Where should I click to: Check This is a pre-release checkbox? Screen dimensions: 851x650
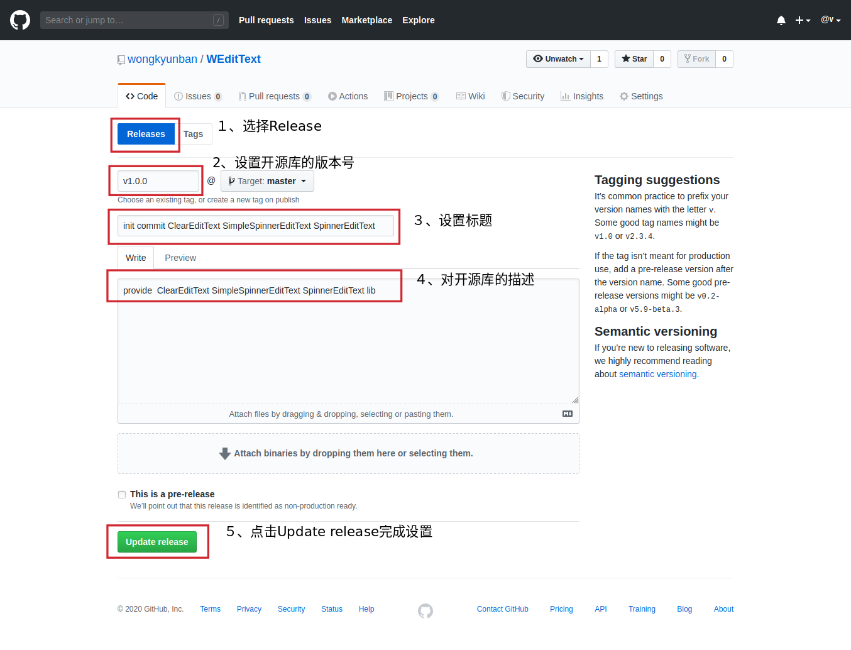122,495
